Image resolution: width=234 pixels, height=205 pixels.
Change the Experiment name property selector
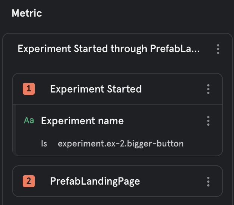coord(82,121)
